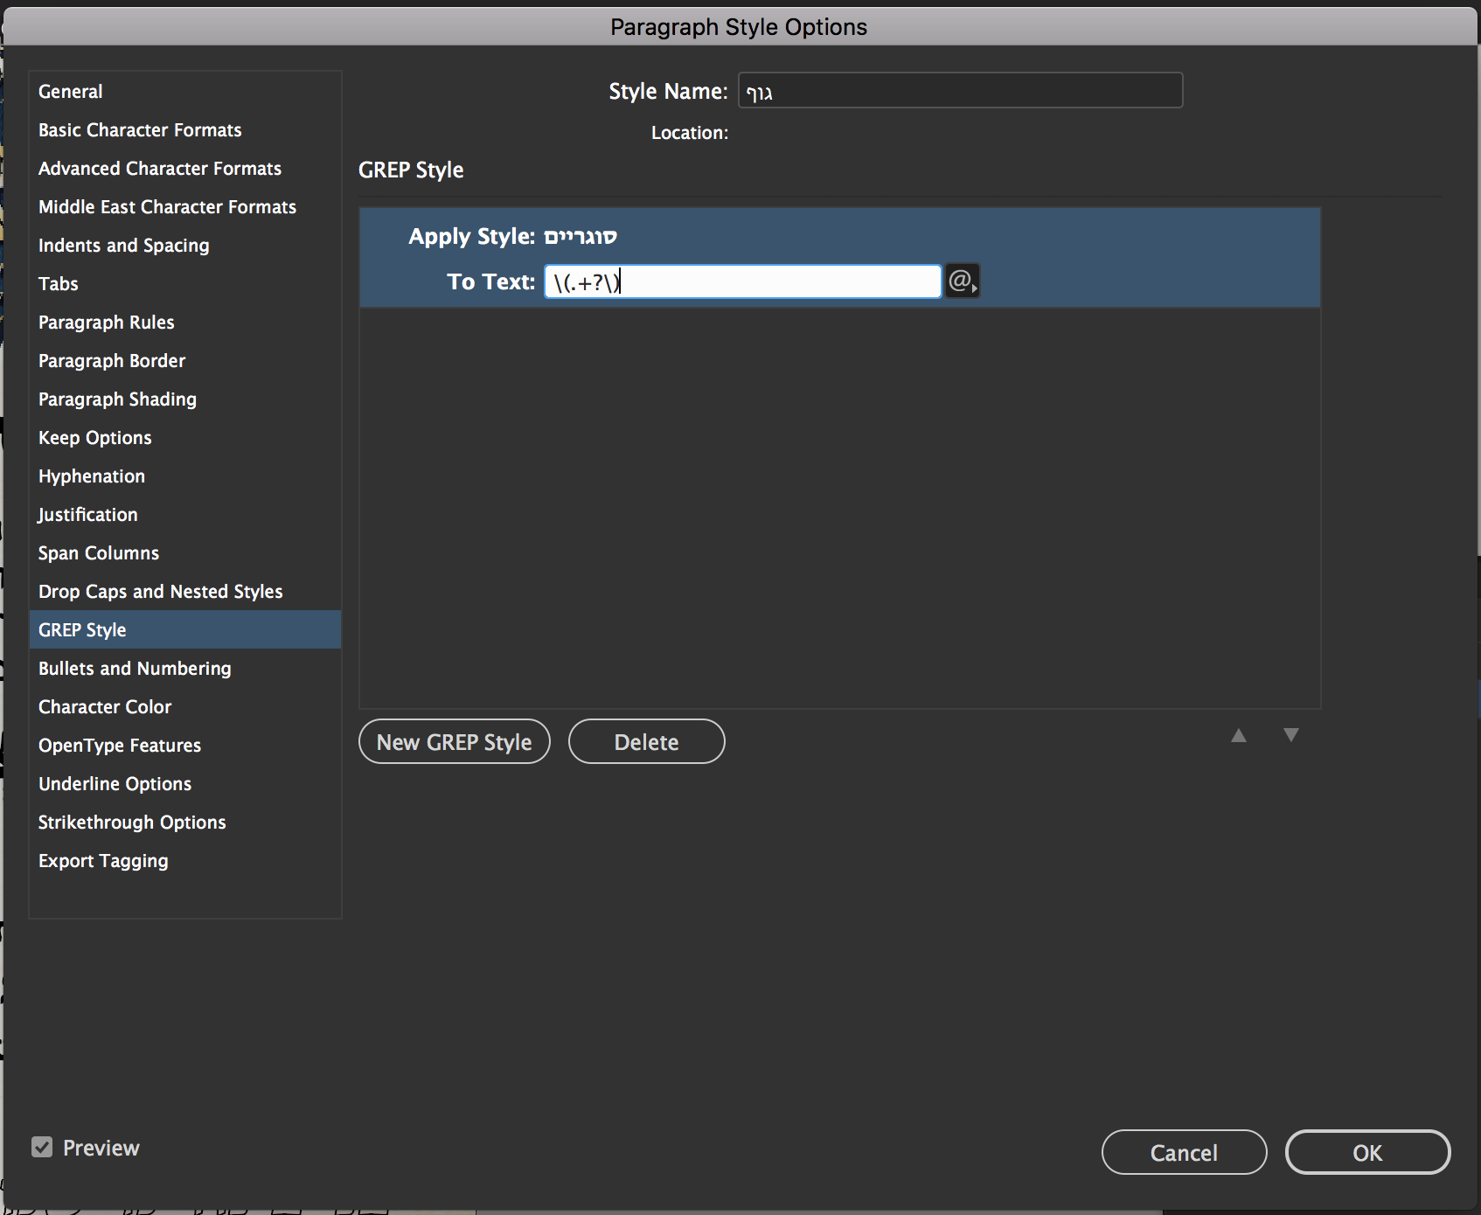
Task: Switch to Export Tagging panel
Action: (x=103, y=861)
